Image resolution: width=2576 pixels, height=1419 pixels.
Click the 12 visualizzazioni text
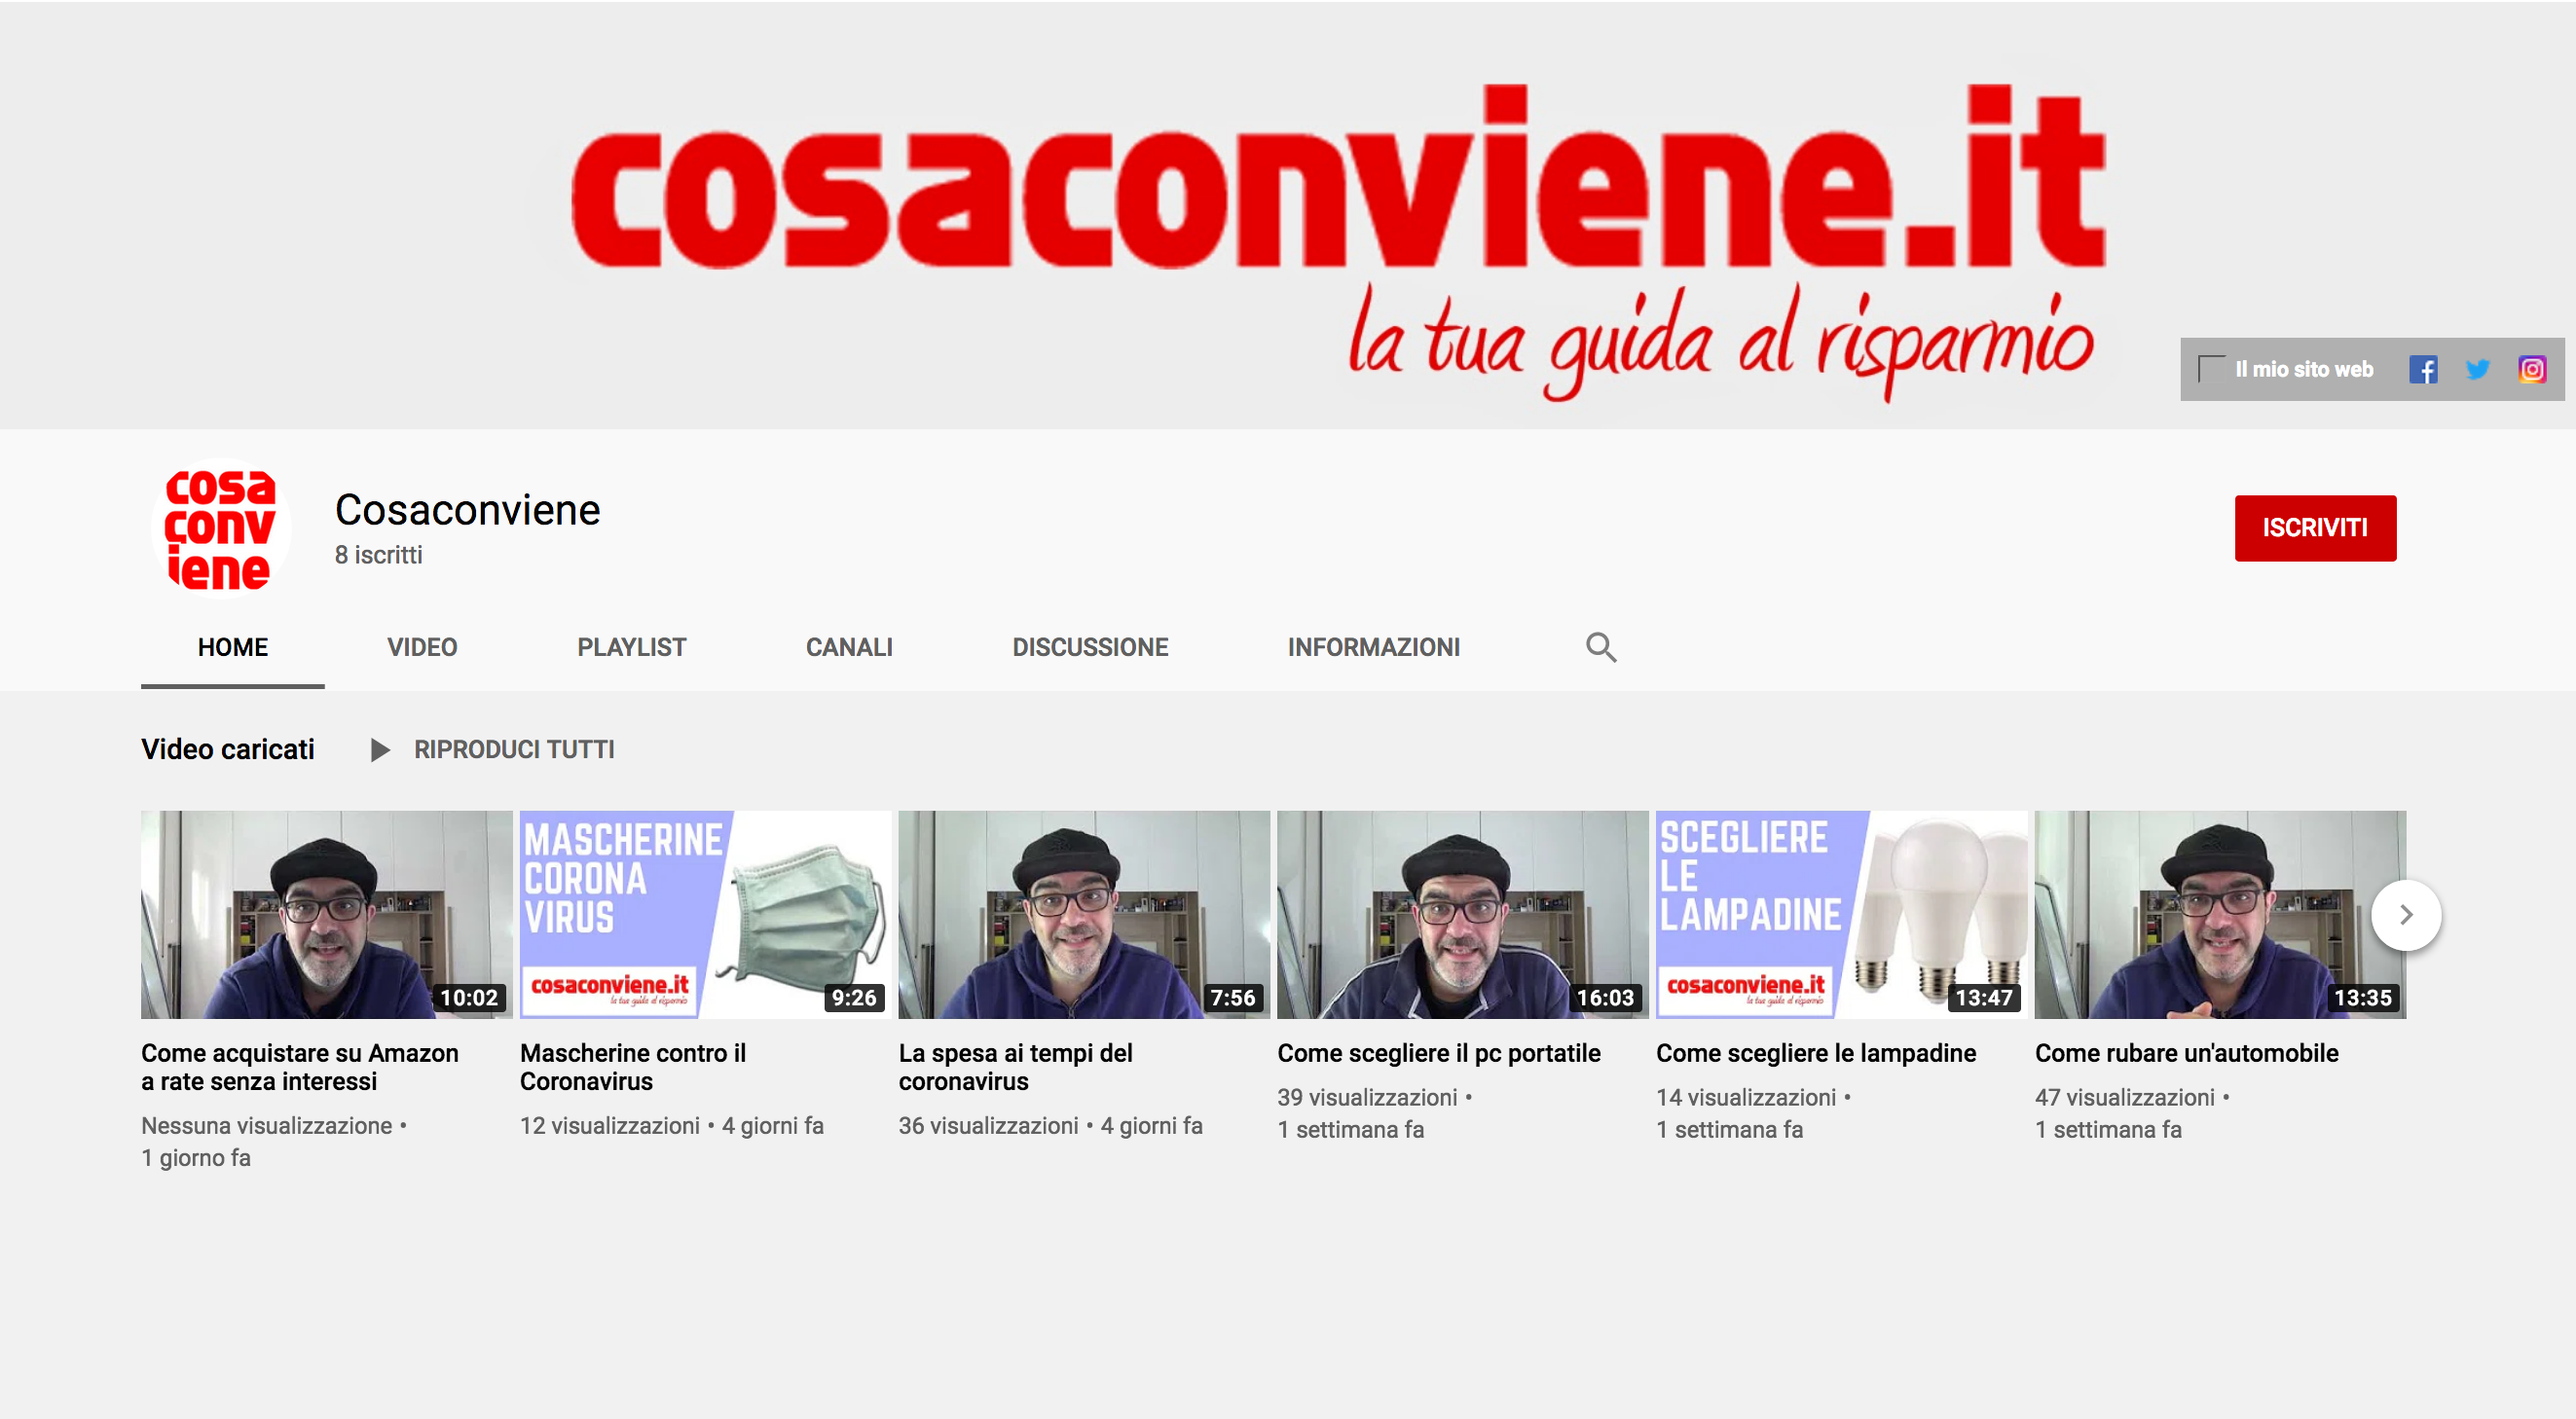[609, 1126]
